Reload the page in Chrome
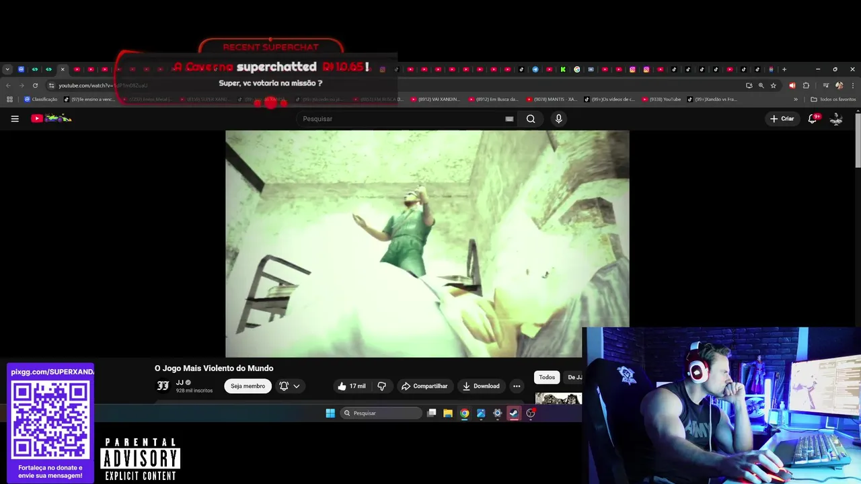This screenshot has height=484, width=861. point(35,85)
